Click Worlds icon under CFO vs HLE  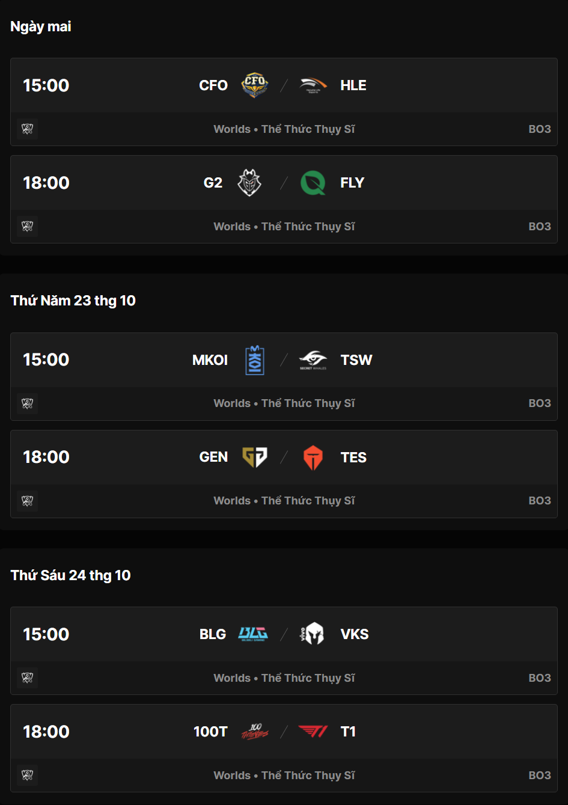tap(27, 129)
